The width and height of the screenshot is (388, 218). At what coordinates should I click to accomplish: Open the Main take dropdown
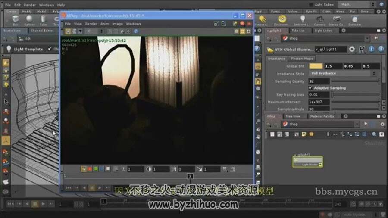point(357,4)
